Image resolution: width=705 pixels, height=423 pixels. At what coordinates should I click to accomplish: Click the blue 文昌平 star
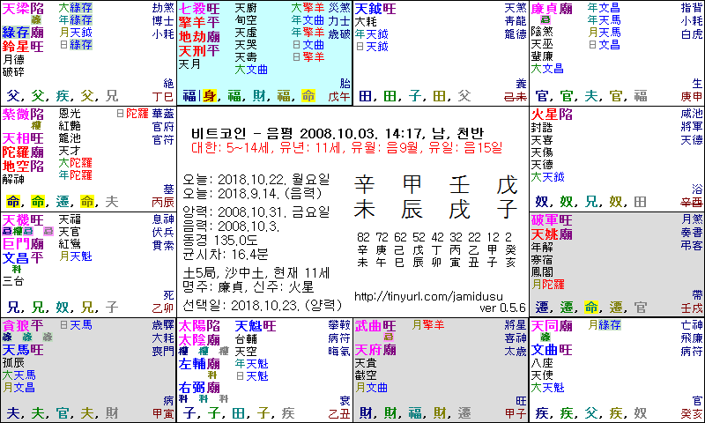tap(23, 258)
